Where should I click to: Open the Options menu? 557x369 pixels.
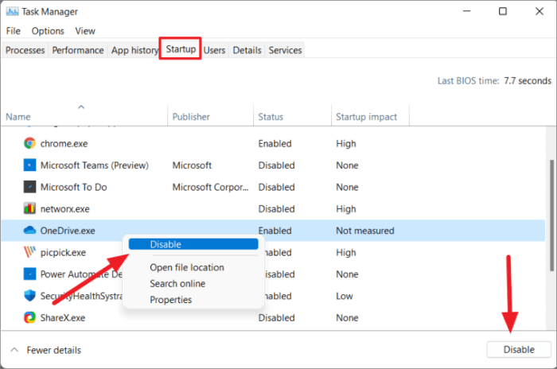click(x=48, y=31)
